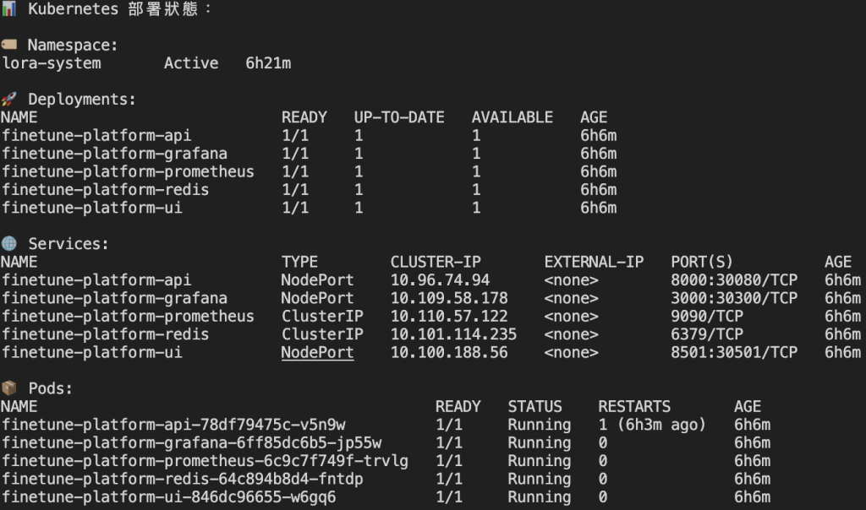
Task: Click NodePort type in api service row
Action: [317, 280]
